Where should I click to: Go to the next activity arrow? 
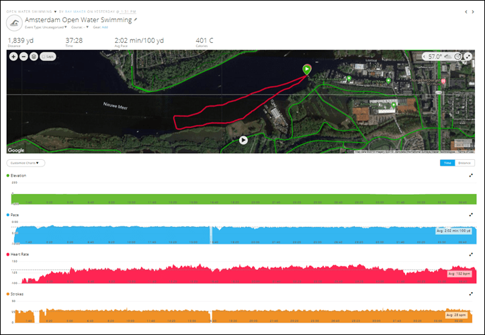pos(473,11)
